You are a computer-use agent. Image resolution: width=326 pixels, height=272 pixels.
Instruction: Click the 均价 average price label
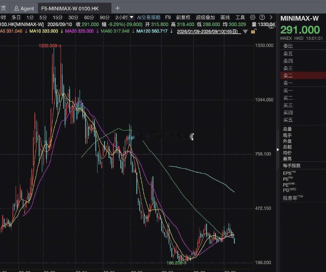[287, 153]
